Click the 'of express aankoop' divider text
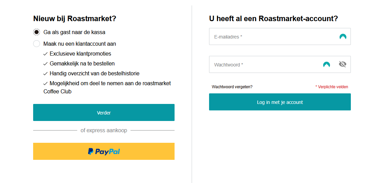 [104, 130]
